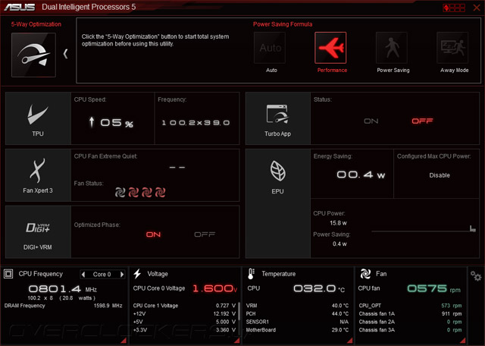Expand the Voltage panel corner triangle
485x346 pixels.
click(236, 341)
